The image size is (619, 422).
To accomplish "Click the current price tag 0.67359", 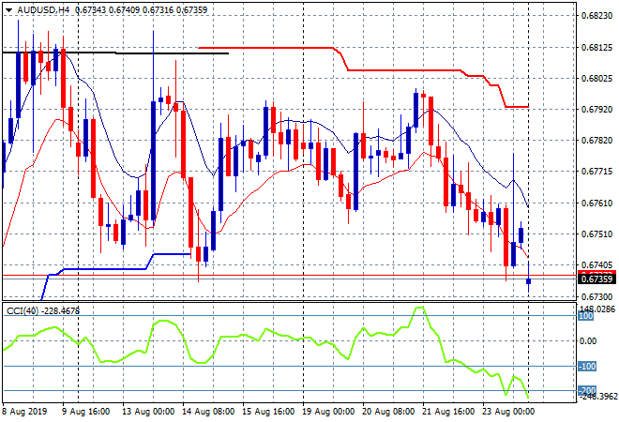I will pyautogui.click(x=596, y=279).
